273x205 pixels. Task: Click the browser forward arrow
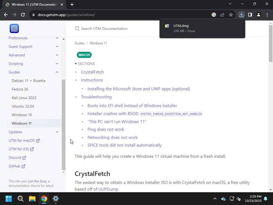pyautogui.click(x=14, y=15)
